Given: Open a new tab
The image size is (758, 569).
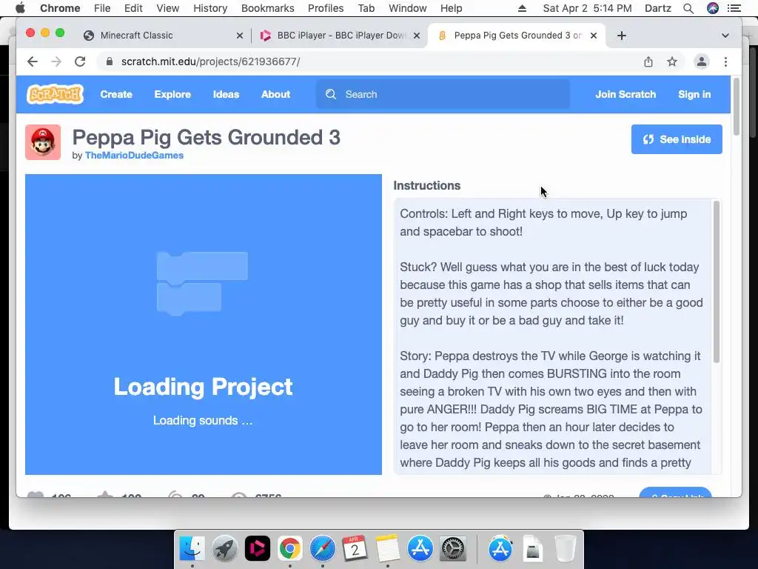Looking at the screenshot, I should coord(622,36).
